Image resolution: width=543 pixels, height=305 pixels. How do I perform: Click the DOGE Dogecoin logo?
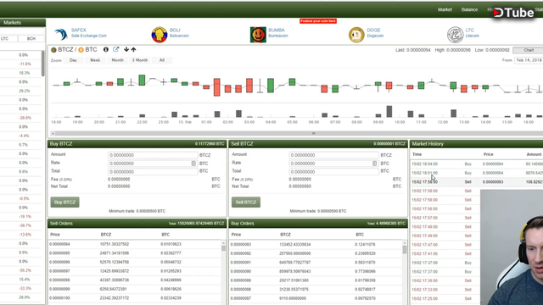(356, 35)
